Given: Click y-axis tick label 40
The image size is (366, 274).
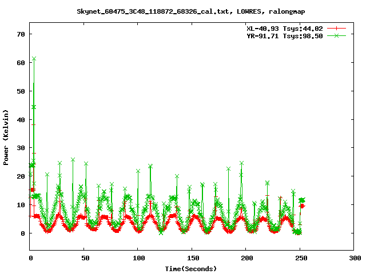Looking at the screenshot, I should (21, 120).
